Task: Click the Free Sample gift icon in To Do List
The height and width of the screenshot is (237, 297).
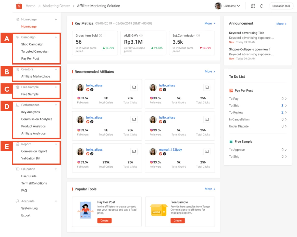Action: (x=231, y=142)
